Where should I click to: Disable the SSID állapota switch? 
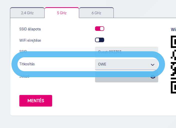coord(99,29)
